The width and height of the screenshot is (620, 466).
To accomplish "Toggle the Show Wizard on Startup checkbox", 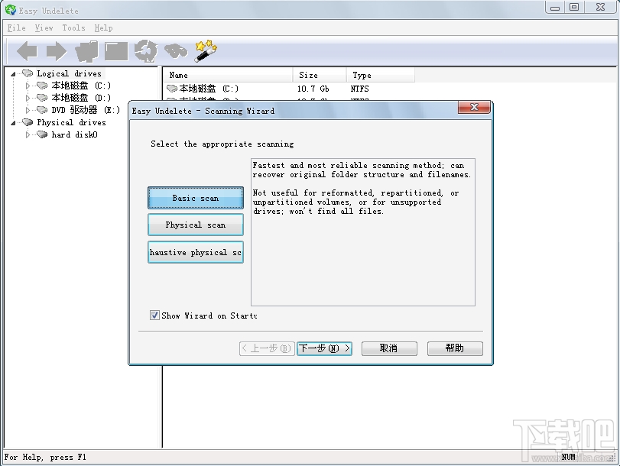I will tap(154, 316).
